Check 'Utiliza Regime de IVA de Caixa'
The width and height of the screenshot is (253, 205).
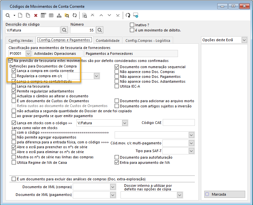(14, 163)
